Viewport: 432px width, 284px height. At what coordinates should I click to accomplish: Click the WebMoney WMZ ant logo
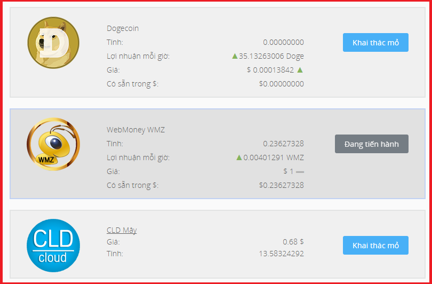click(x=53, y=144)
